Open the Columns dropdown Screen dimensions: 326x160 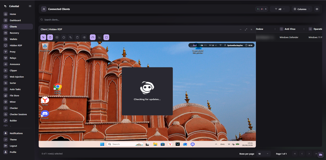[x=302, y=9]
